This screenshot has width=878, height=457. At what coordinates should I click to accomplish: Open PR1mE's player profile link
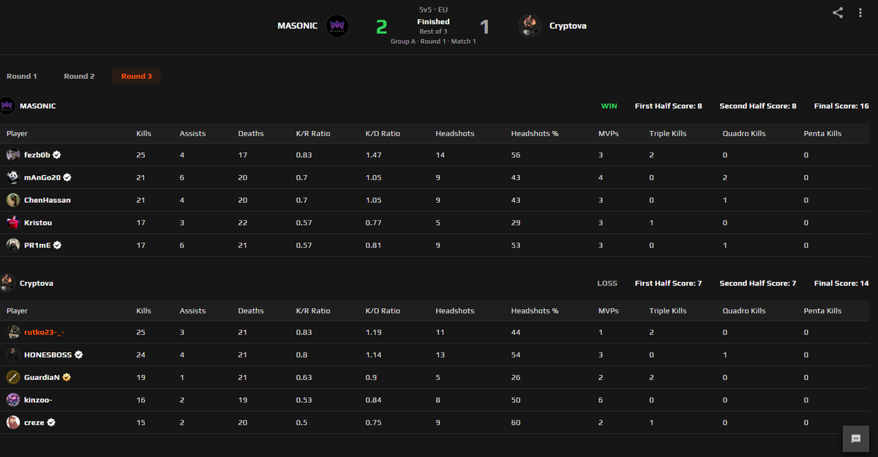pos(38,245)
